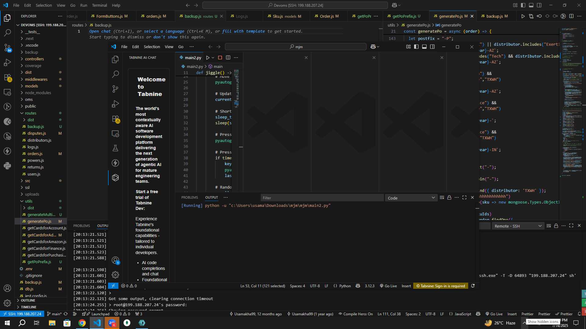Image resolution: width=586 pixels, height=329 pixels.
Task: Toggle primary side bar in Devoms title bar
Action: coord(523,5)
